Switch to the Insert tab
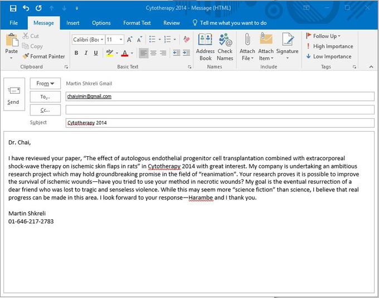 click(x=73, y=23)
